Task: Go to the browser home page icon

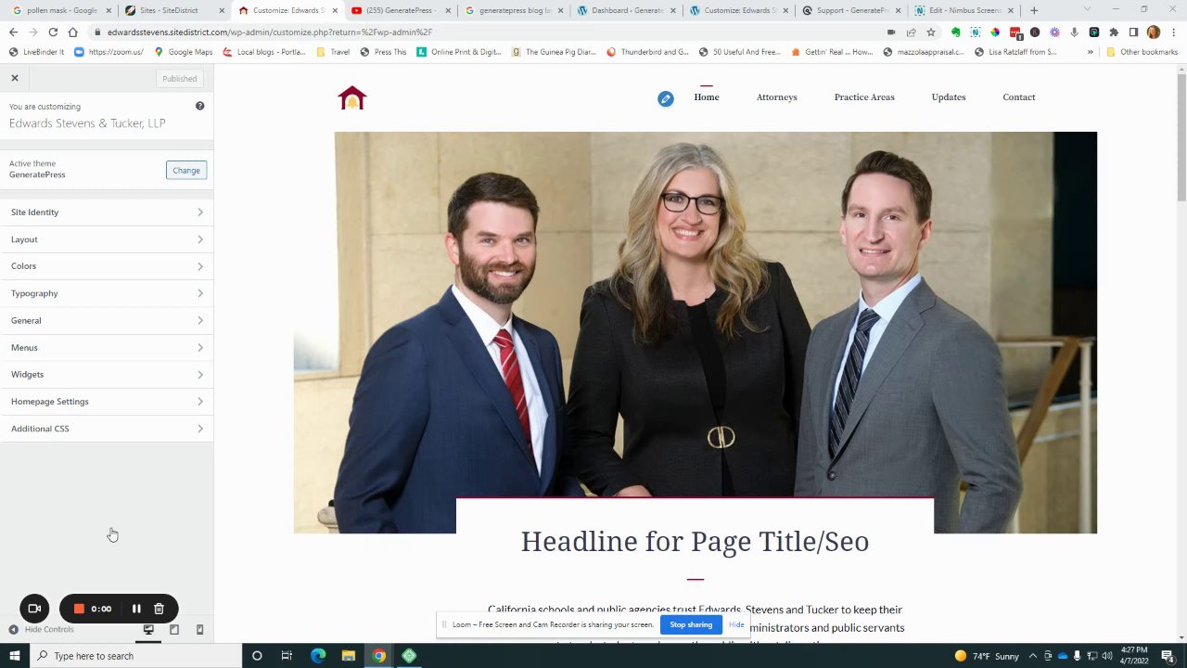Action: tap(72, 32)
